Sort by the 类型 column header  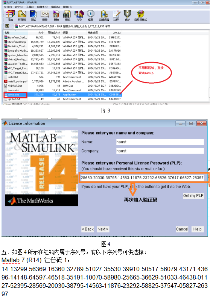point(74,32)
